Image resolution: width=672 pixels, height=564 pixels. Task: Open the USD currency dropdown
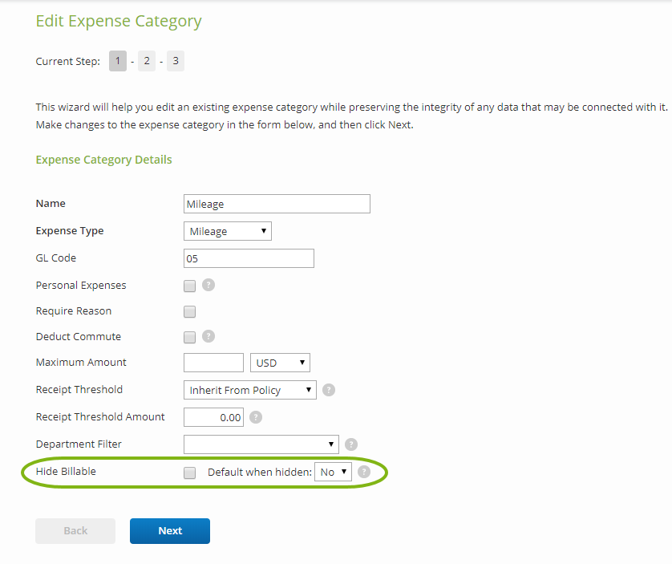280,363
